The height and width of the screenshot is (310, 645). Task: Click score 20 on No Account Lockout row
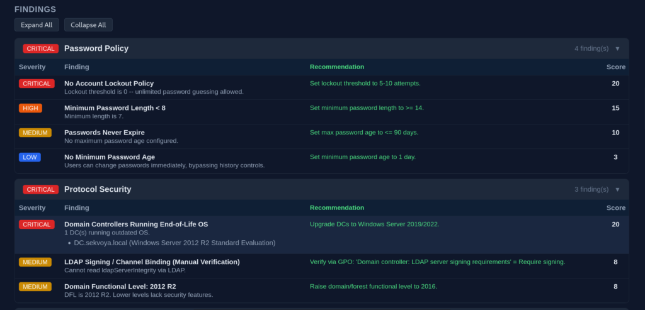[x=615, y=84]
